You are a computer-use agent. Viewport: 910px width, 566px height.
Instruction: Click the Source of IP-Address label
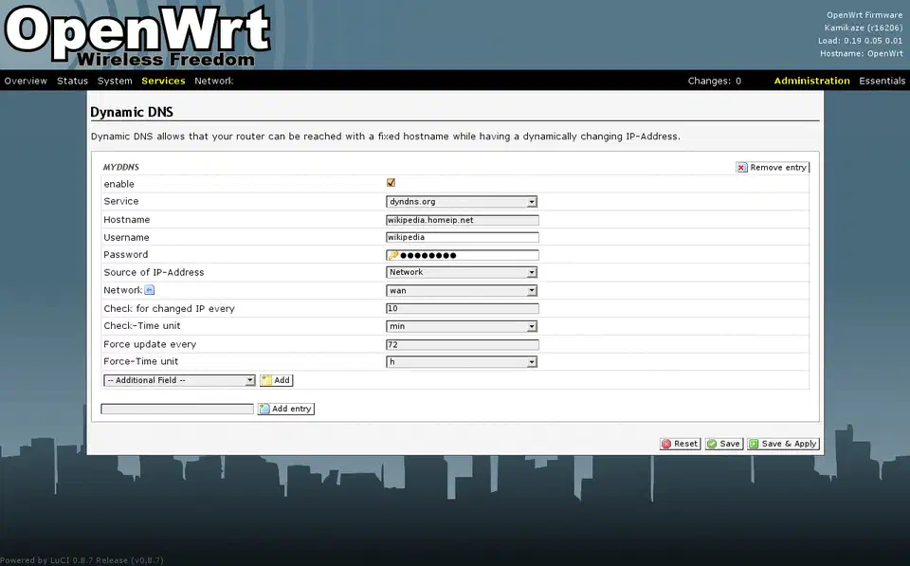[x=154, y=272]
